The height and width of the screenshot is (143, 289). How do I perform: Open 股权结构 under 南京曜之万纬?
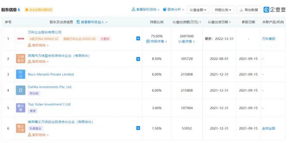(x=38, y=135)
